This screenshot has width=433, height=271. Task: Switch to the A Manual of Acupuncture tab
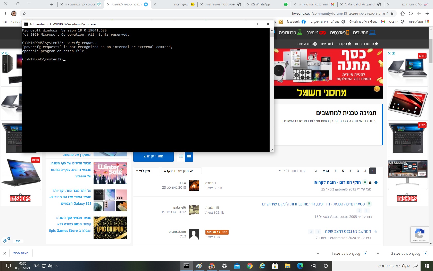coord(360,4)
